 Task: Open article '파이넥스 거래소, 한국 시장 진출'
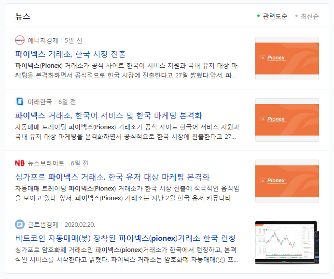(70, 54)
